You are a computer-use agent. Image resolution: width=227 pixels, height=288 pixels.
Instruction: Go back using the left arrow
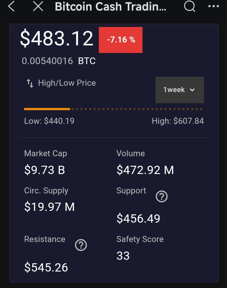(x=11, y=6)
